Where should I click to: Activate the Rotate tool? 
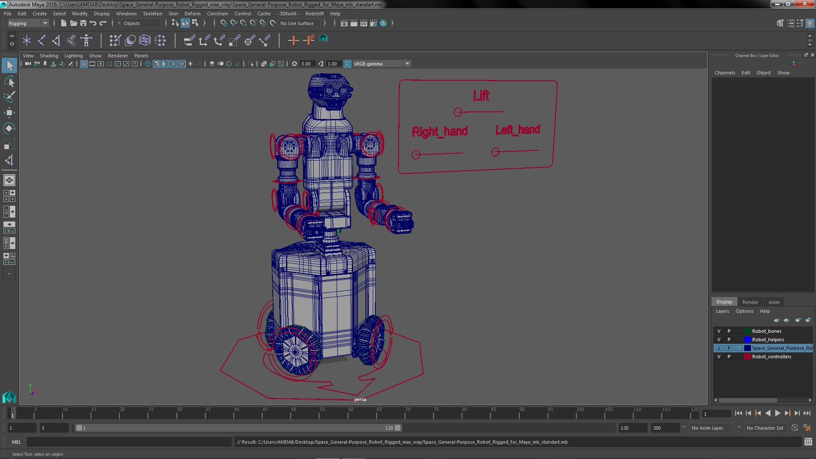[9, 128]
